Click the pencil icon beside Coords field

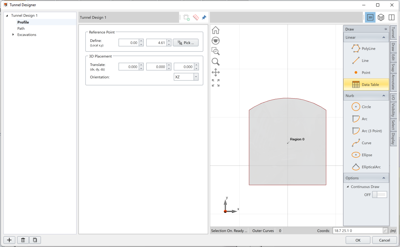385,231
